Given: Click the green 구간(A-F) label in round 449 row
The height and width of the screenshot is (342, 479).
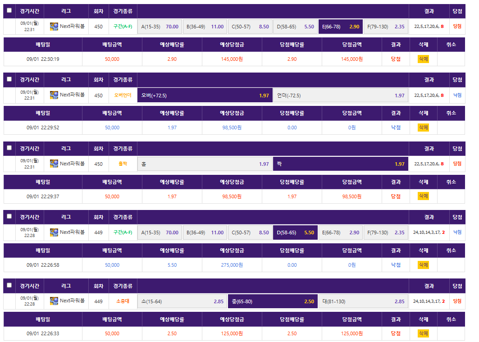Looking at the screenshot, I should click(123, 233).
